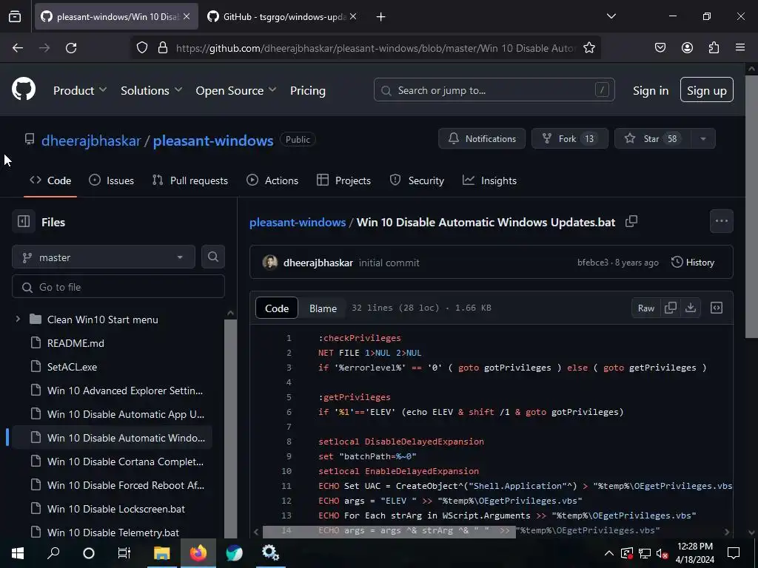Click the site security padlock icon
Screen dimensions: 758x568
pos(163,48)
